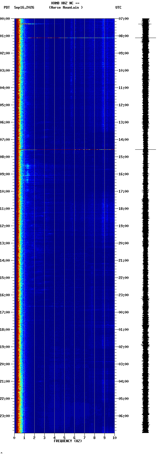Select the PDT time label '12:00'
Image resolution: width=158 pixels, height=456 pixels.
(x=5, y=226)
